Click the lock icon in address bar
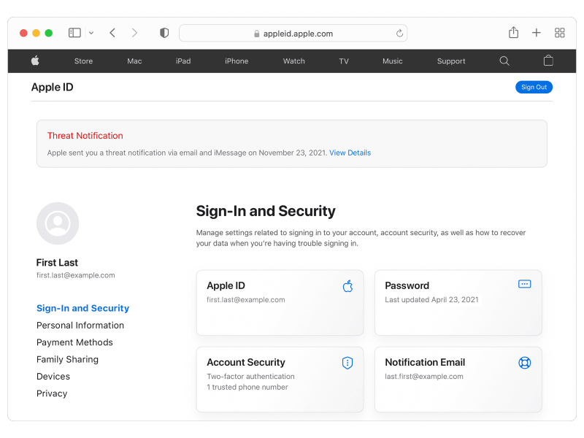 click(x=257, y=34)
